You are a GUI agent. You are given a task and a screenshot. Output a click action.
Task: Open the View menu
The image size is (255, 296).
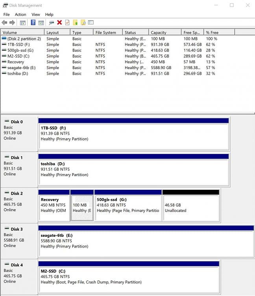35,15
